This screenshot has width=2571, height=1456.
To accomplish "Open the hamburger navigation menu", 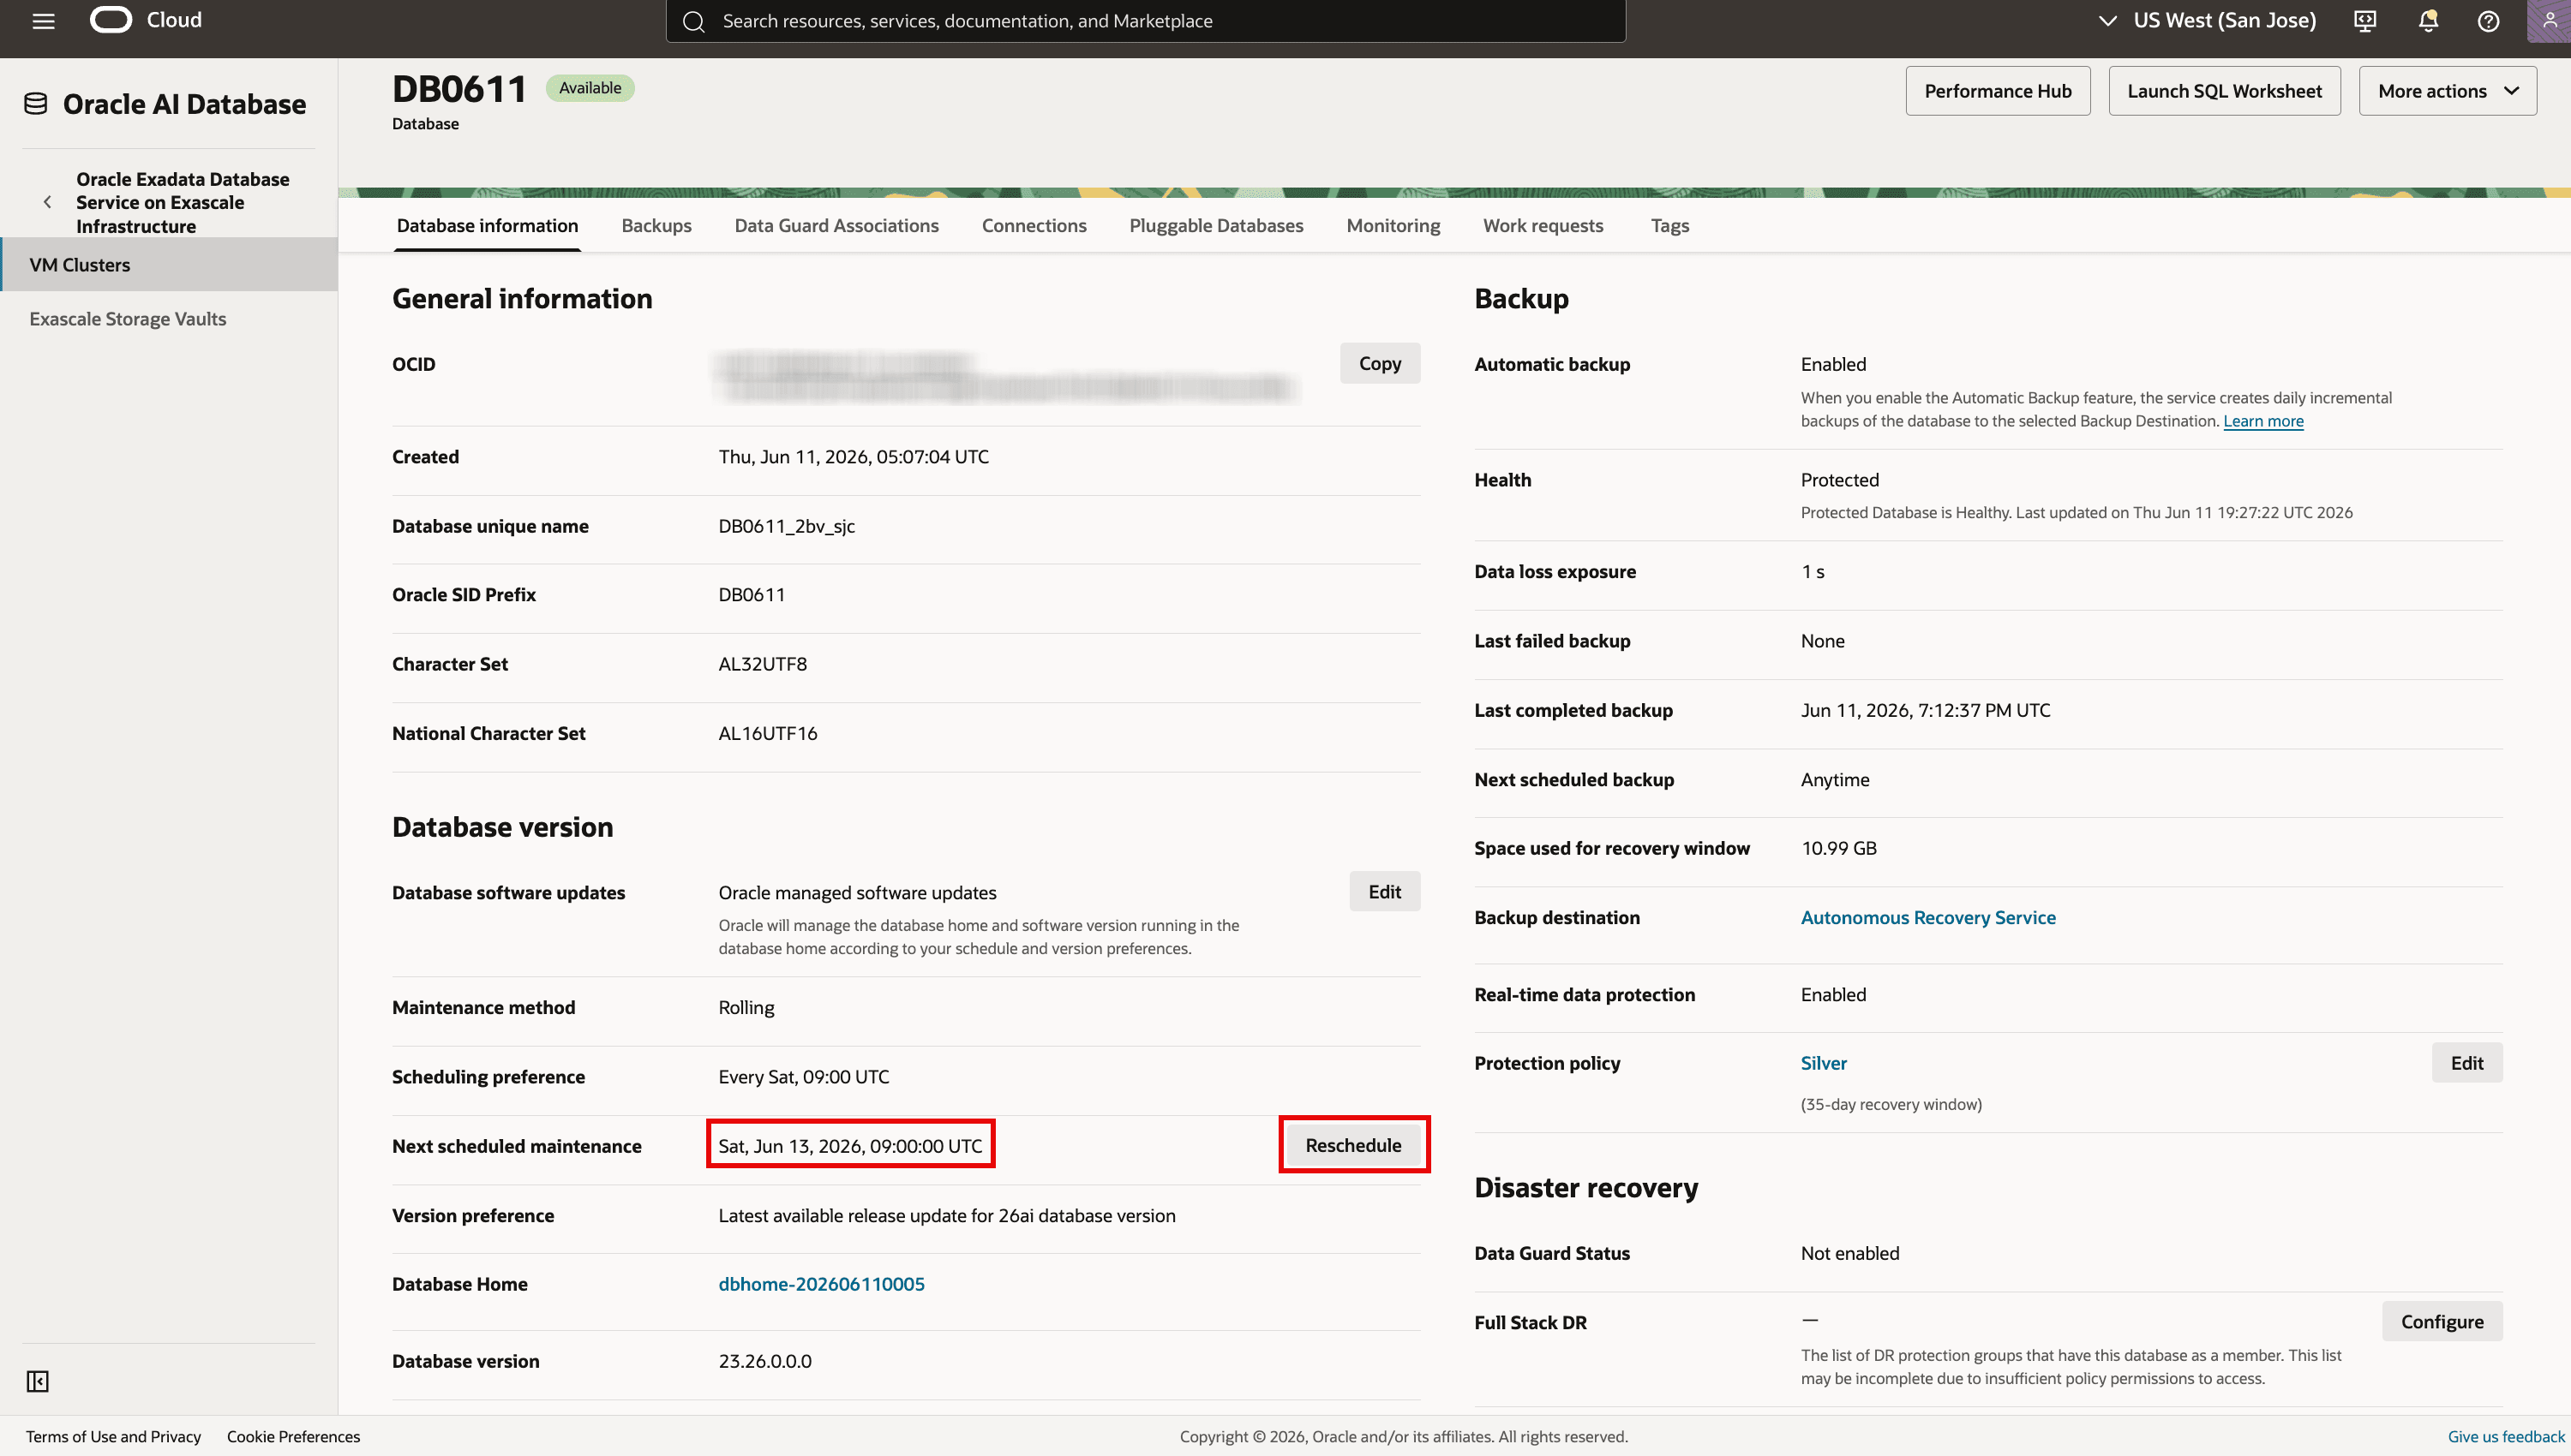I will coord(43,21).
